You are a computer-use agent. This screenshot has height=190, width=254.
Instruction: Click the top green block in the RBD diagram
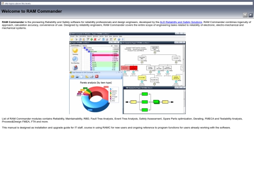tap(144, 94)
